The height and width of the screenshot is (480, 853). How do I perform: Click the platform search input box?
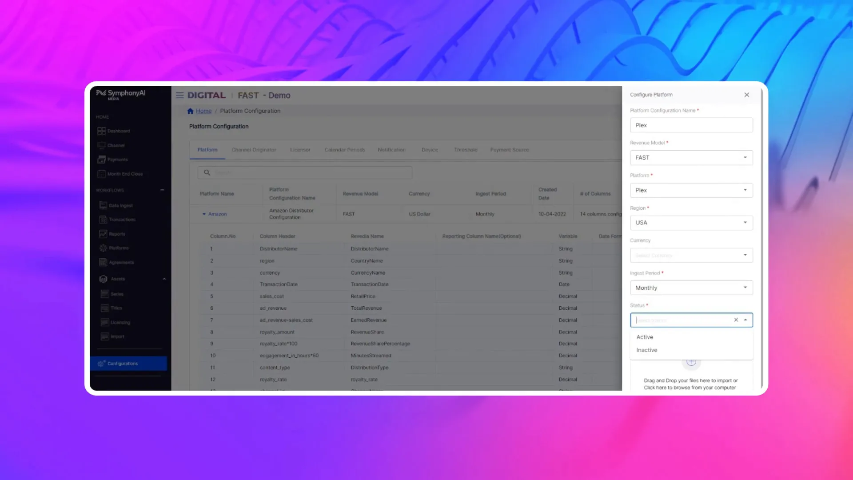[x=305, y=172]
